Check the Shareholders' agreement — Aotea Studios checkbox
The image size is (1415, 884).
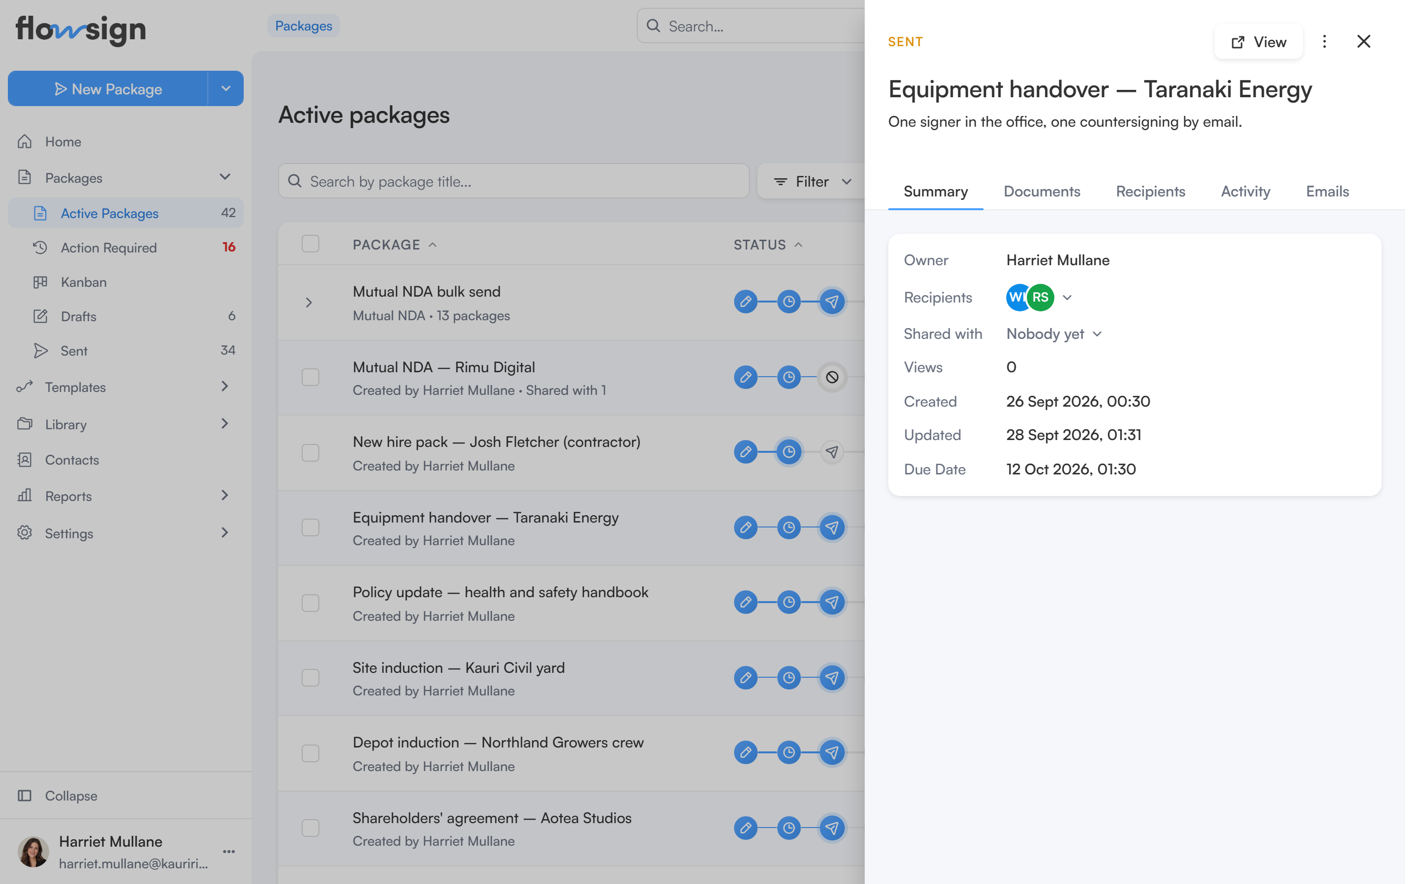tap(311, 828)
